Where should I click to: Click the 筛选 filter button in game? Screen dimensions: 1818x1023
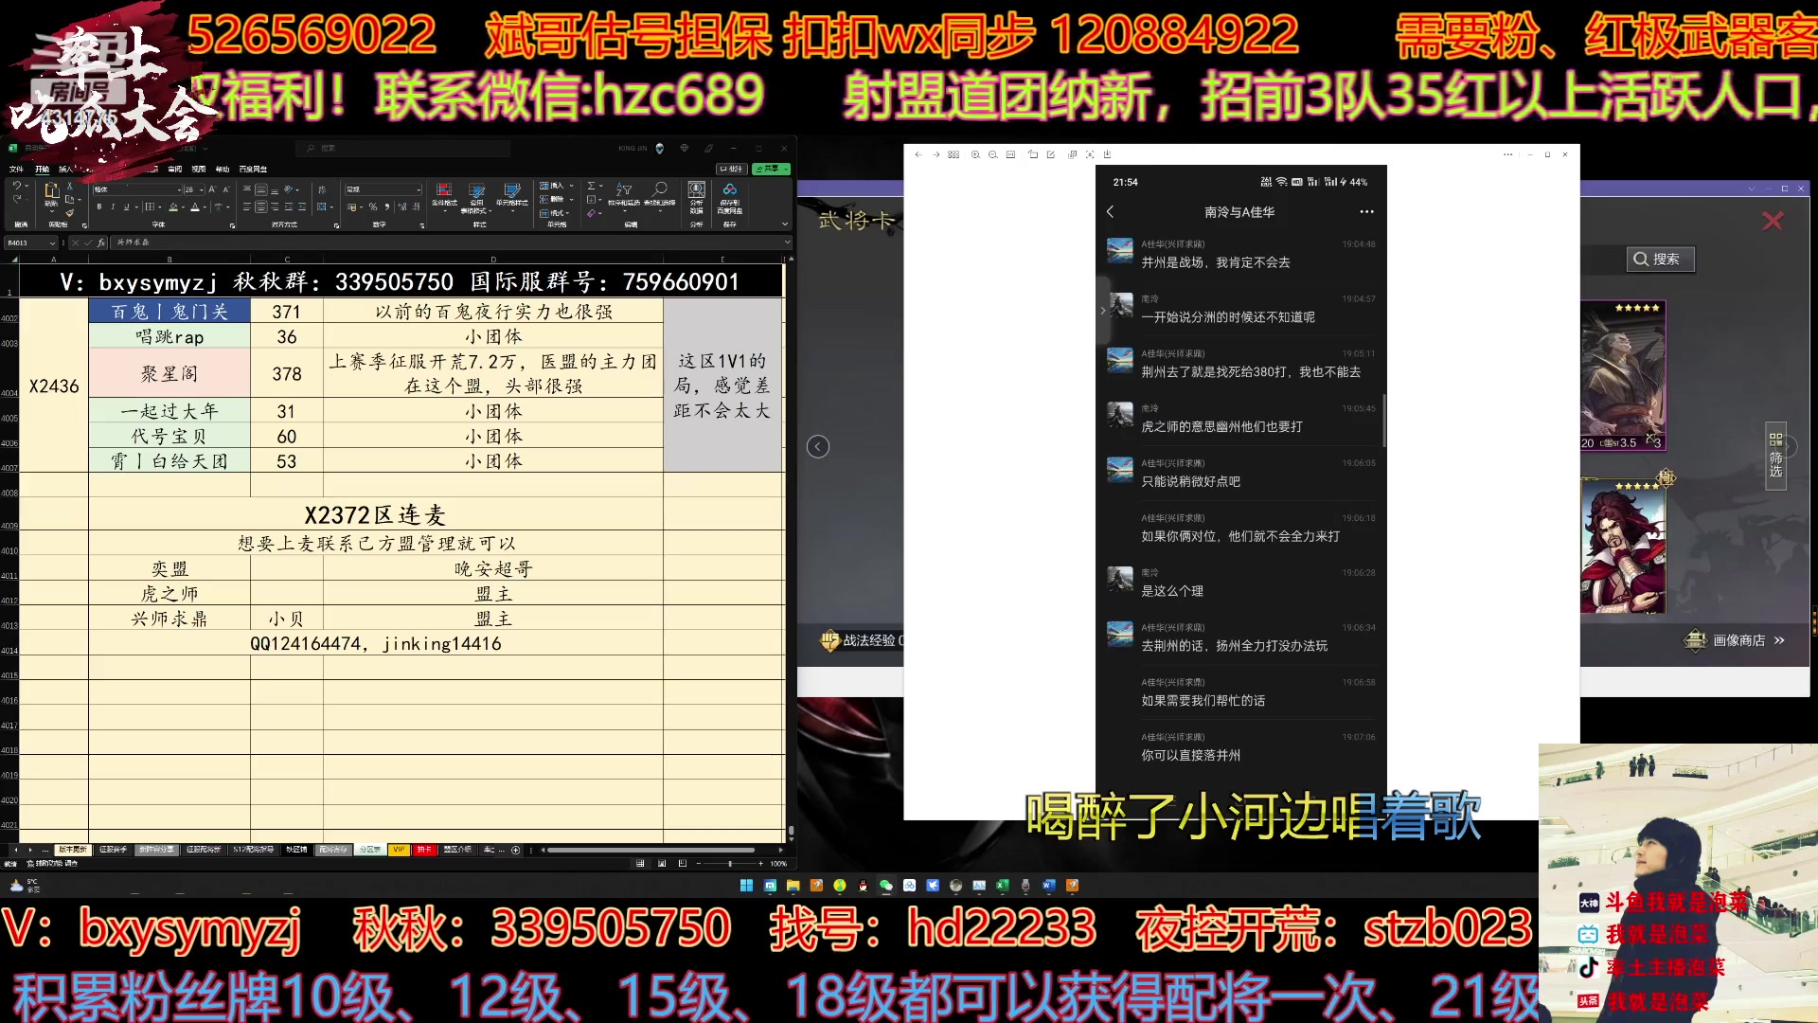click(1775, 457)
